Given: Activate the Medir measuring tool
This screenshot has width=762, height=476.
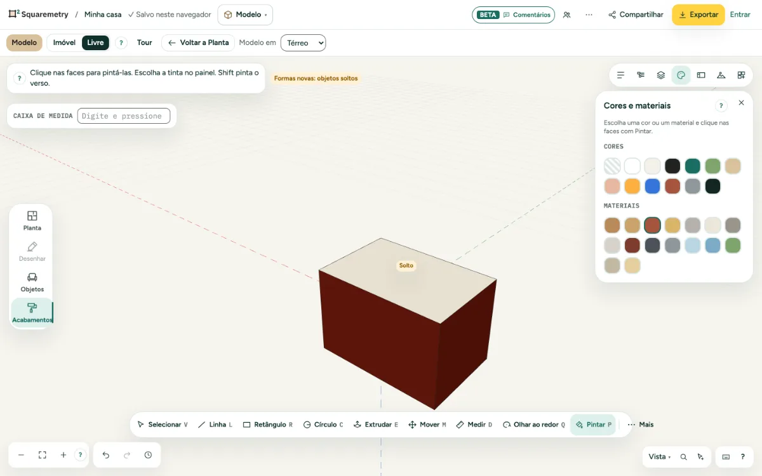Looking at the screenshot, I should 474,425.
